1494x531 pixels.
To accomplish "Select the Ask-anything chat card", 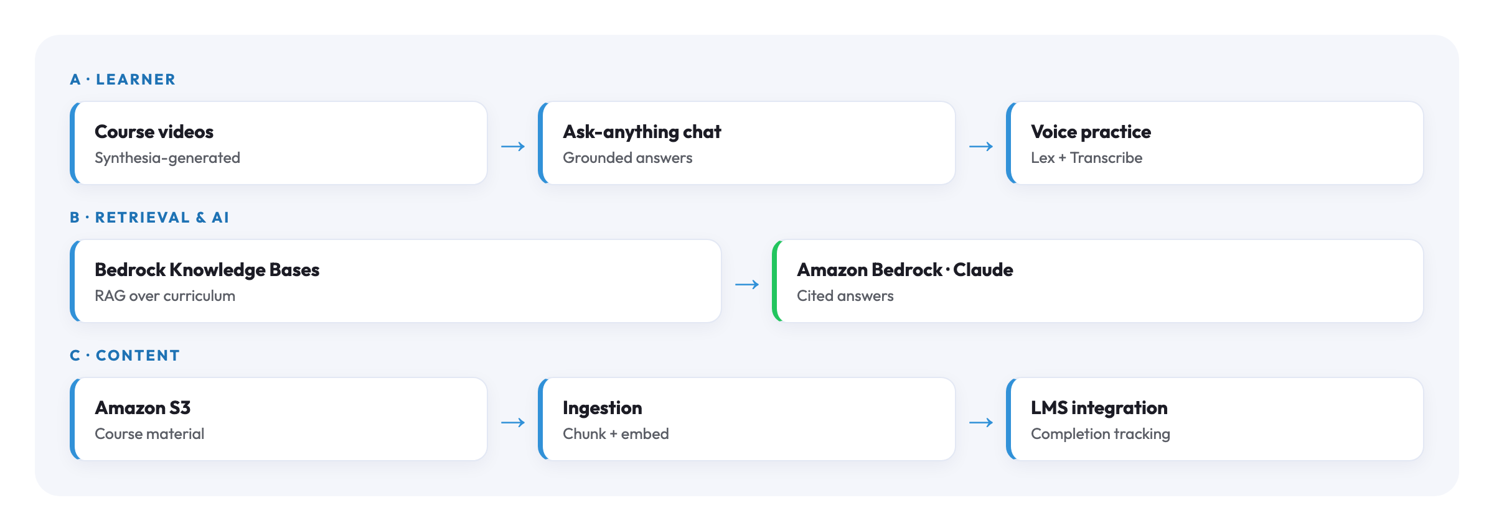I will click(x=747, y=143).
